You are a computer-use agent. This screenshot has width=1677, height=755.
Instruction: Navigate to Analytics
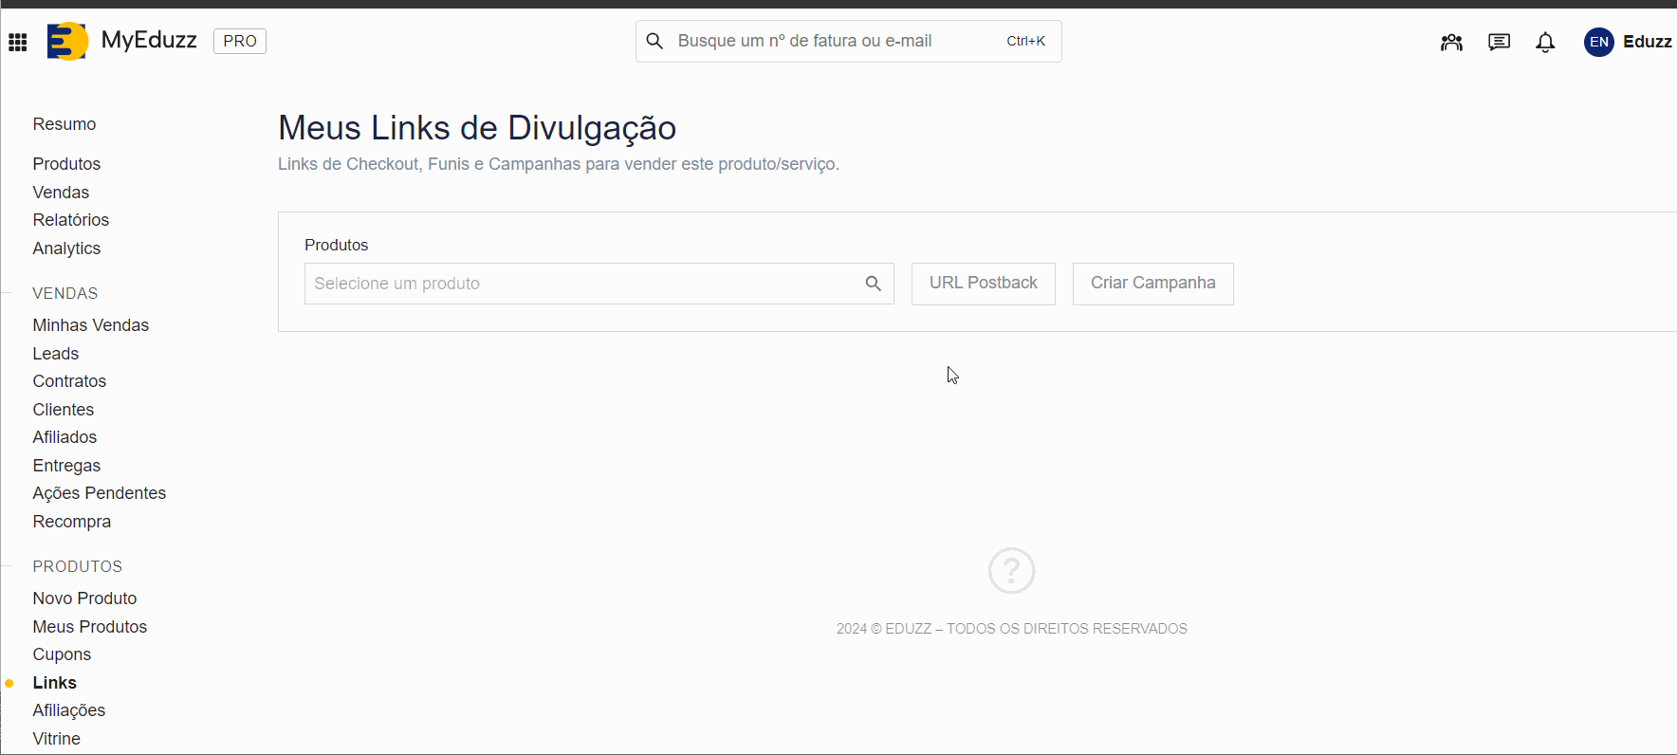tap(66, 249)
